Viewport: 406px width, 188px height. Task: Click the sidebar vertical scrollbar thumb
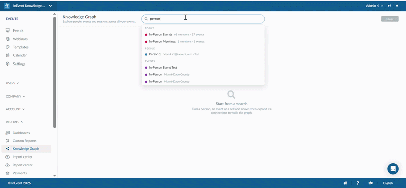[54, 72]
